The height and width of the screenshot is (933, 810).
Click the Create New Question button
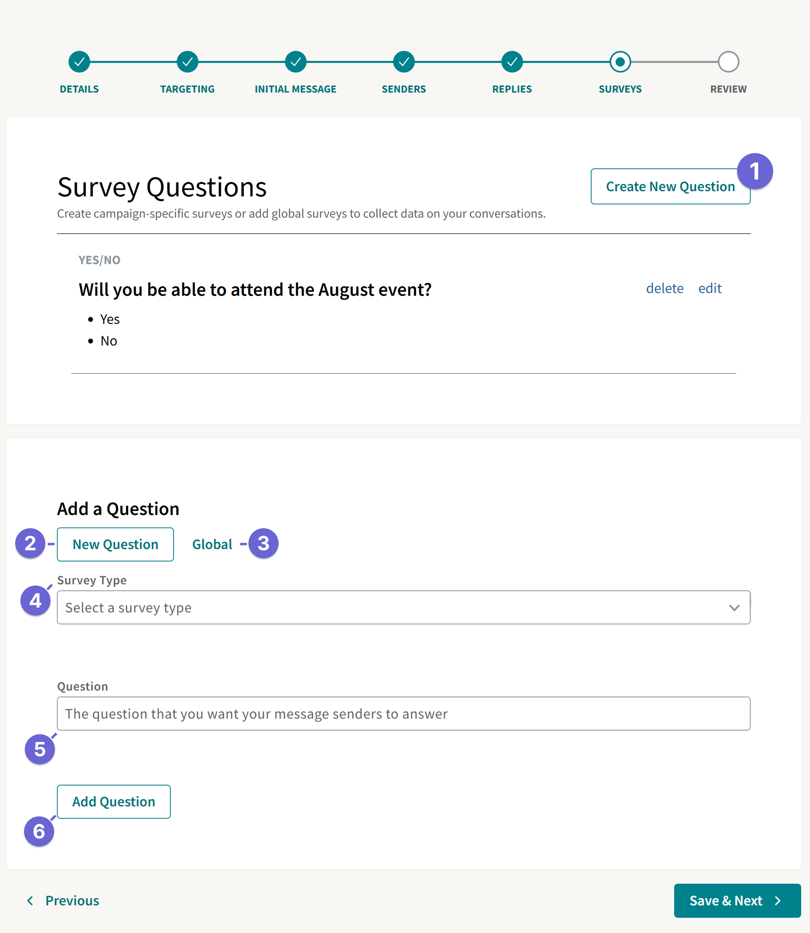click(670, 186)
